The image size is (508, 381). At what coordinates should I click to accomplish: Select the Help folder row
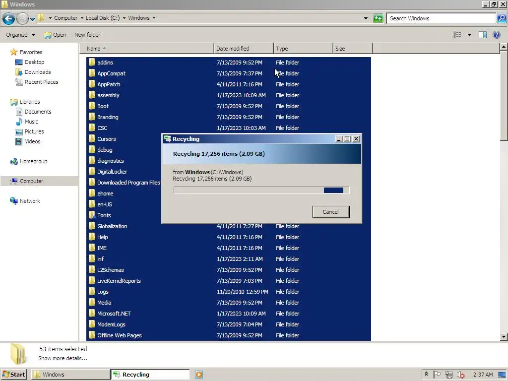pyautogui.click(x=229, y=237)
